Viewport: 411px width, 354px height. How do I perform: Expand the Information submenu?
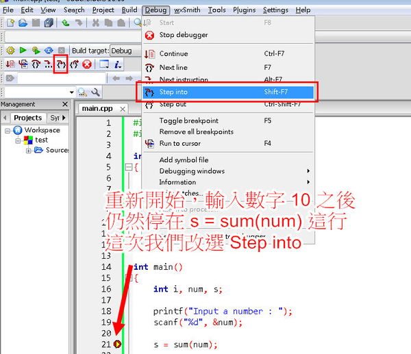228,182
